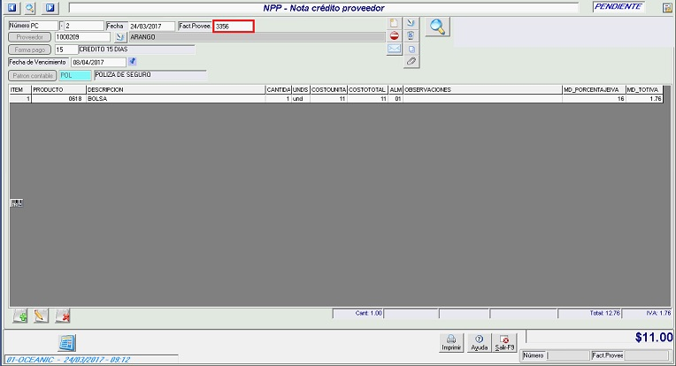Click the paperclip attachment icon
This screenshot has height=366, width=676.
coord(411,62)
